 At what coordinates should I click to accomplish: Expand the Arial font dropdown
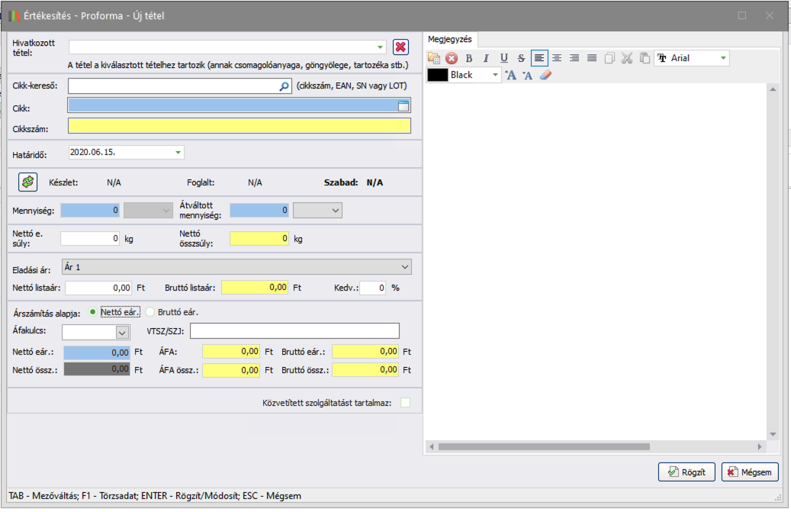[x=723, y=58]
